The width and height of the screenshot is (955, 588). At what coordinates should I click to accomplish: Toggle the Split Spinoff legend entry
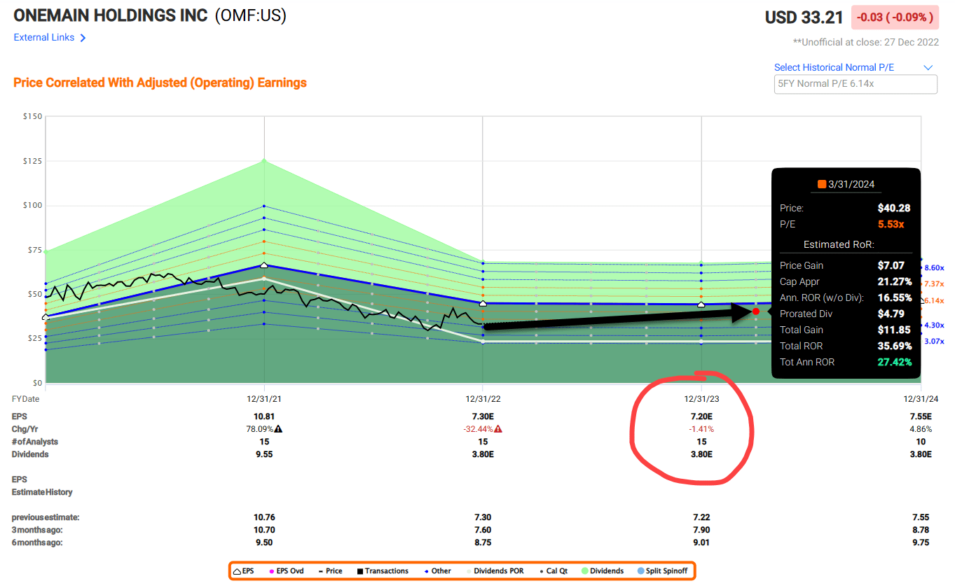pos(661,571)
